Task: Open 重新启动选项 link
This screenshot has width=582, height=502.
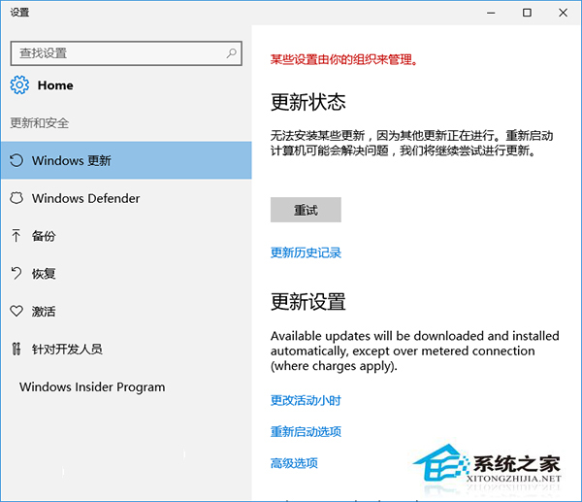Action: pos(306,431)
